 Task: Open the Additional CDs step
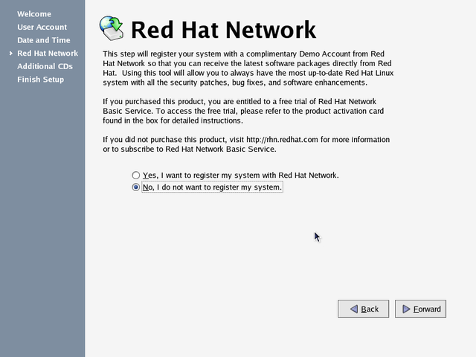(x=45, y=66)
